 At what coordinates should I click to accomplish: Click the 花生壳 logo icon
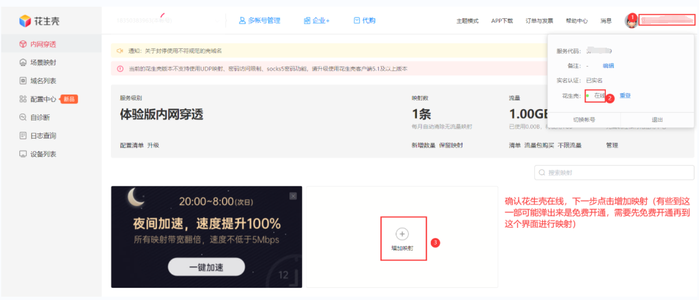[x=25, y=21]
